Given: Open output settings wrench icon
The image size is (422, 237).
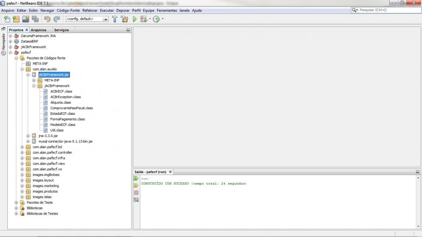Looking at the screenshot, I should 136,199.
